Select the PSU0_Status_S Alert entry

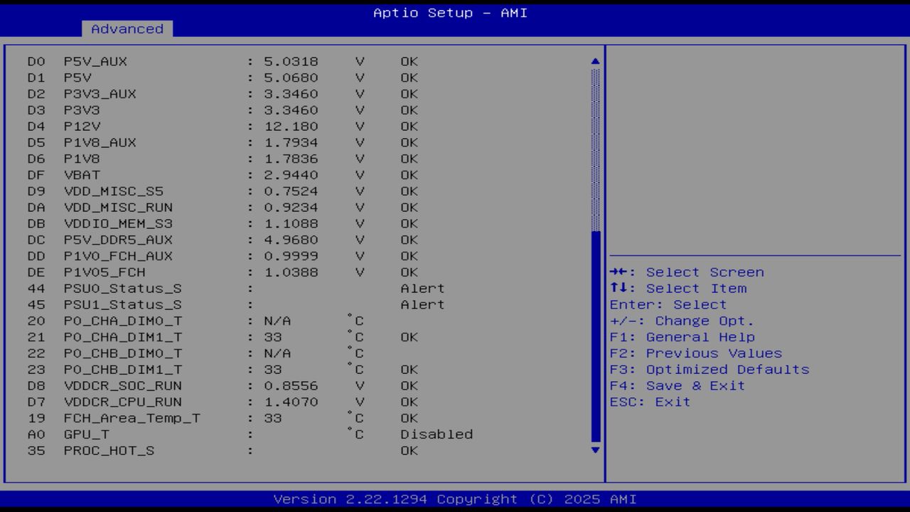(213, 288)
